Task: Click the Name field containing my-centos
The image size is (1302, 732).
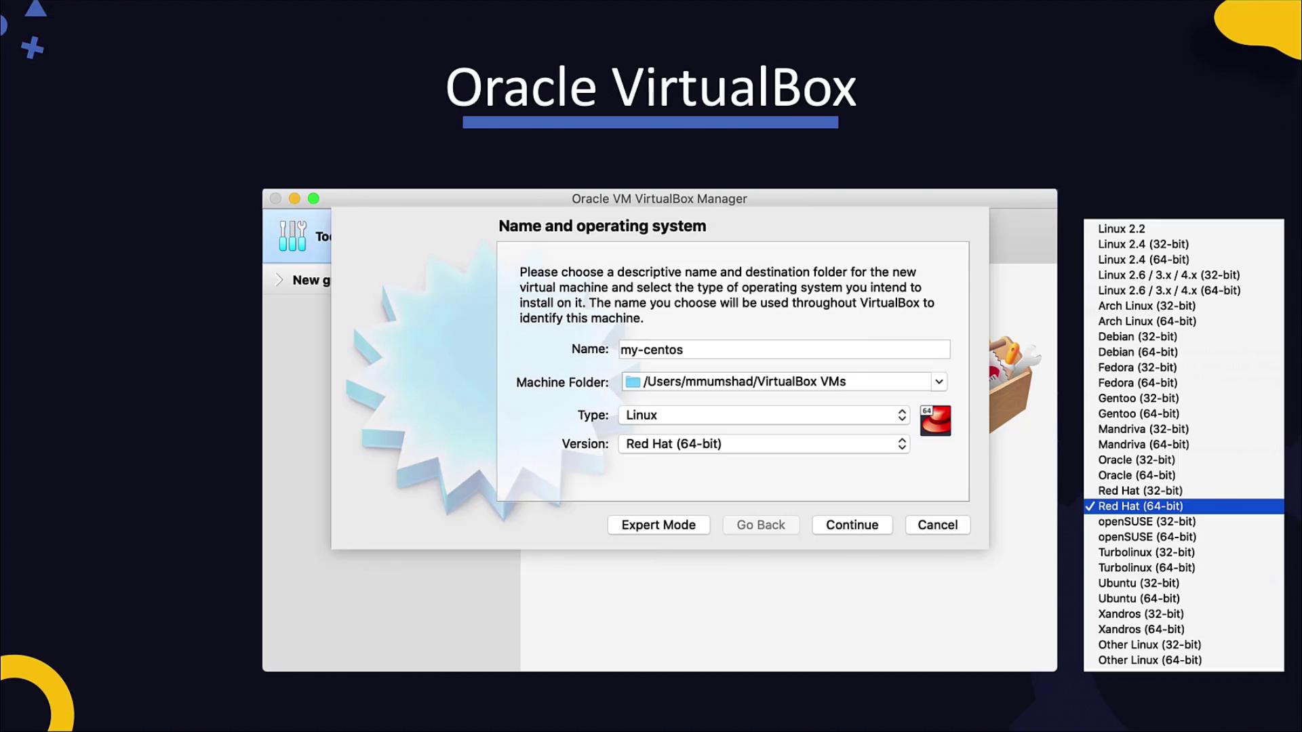Action: point(783,350)
